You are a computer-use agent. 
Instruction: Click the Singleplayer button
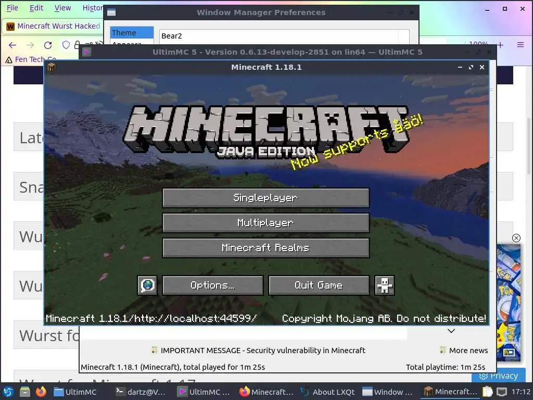pos(266,197)
